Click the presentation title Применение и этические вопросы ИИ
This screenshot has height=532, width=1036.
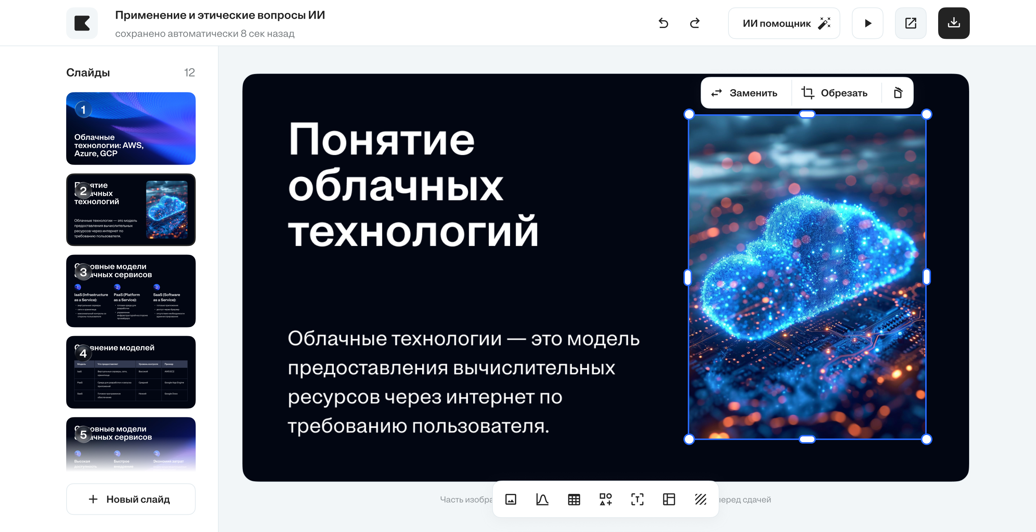(220, 15)
